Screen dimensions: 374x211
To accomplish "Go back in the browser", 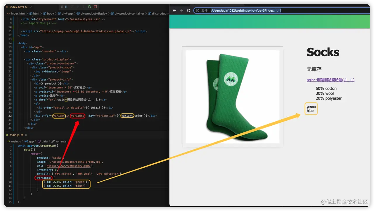I will point(174,10).
